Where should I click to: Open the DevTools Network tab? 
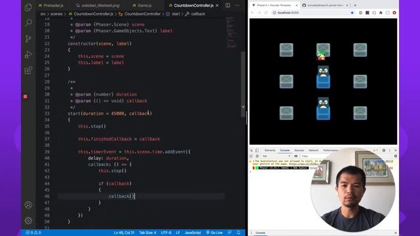coord(314,150)
